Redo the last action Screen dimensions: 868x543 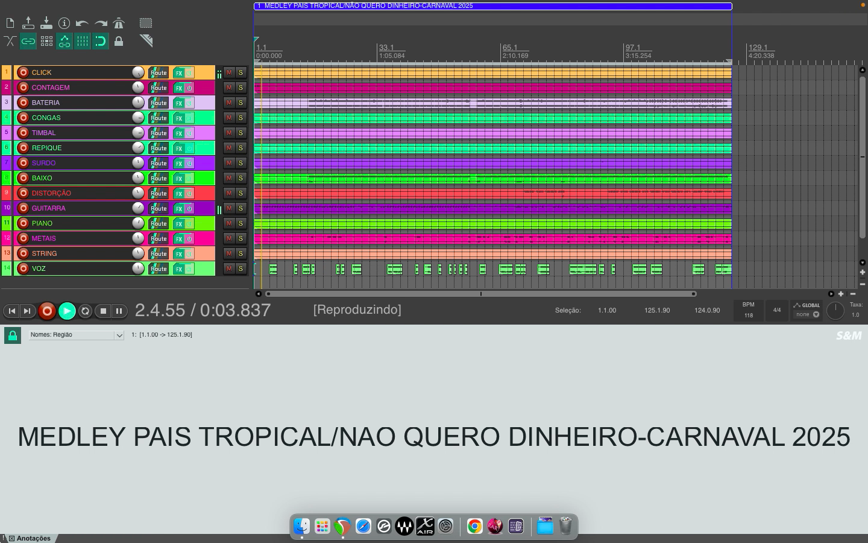click(101, 22)
